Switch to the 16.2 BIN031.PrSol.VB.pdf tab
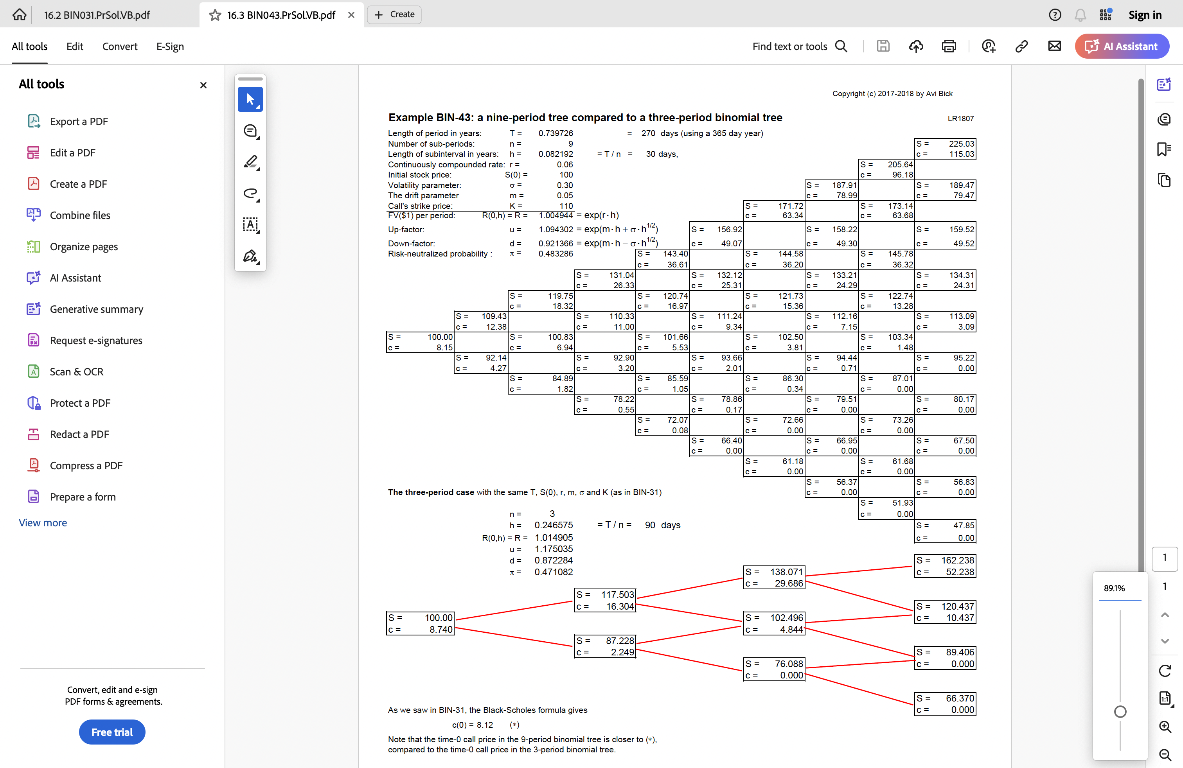 [x=96, y=15]
